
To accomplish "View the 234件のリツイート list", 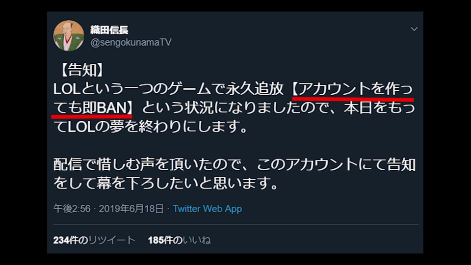I will (94, 240).
